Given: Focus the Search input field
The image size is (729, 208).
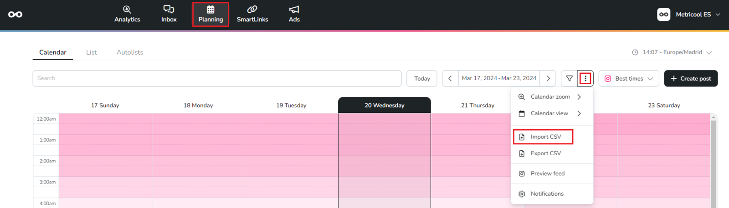Looking at the screenshot, I should pos(217,78).
